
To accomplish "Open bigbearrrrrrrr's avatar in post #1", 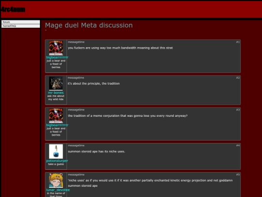I will (x=56, y=48).
